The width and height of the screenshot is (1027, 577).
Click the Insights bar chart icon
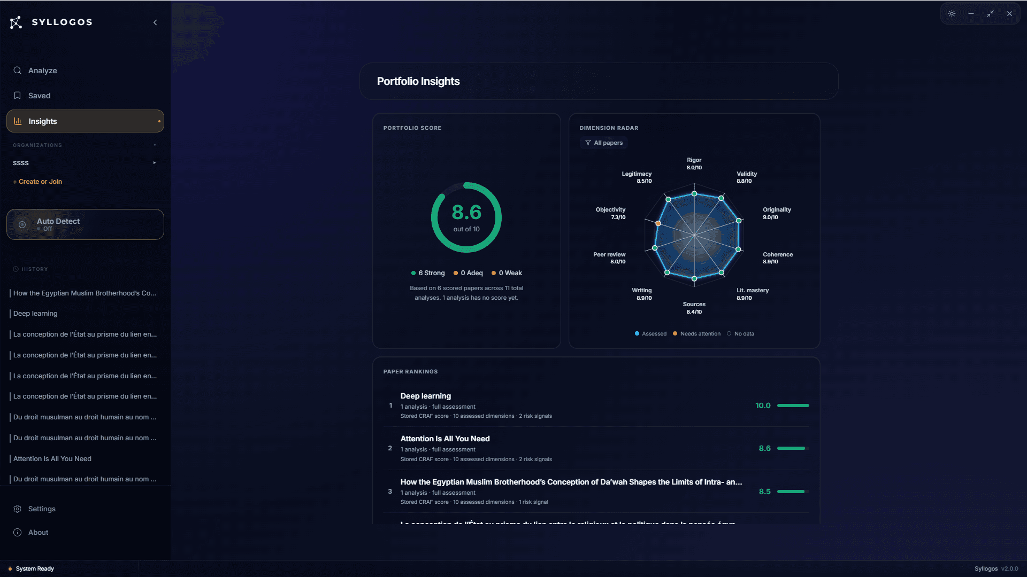point(18,121)
